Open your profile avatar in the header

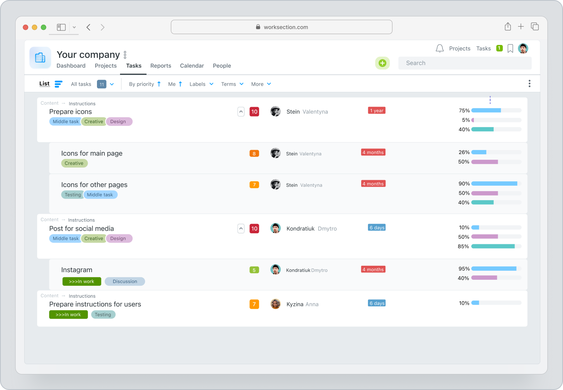[x=523, y=48]
